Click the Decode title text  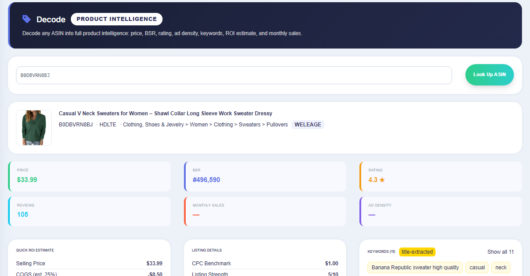(x=51, y=20)
